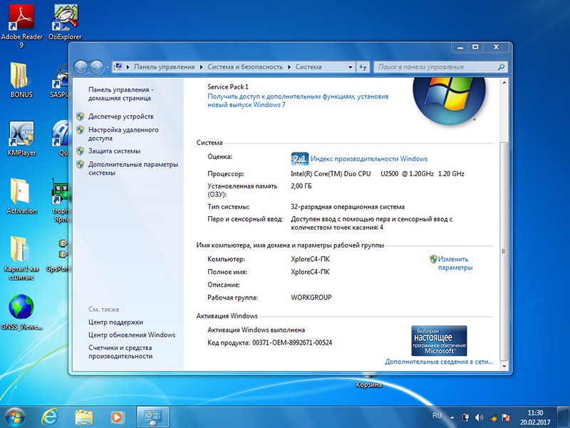Click Дополнительные сведения в сети link

(x=439, y=362)
